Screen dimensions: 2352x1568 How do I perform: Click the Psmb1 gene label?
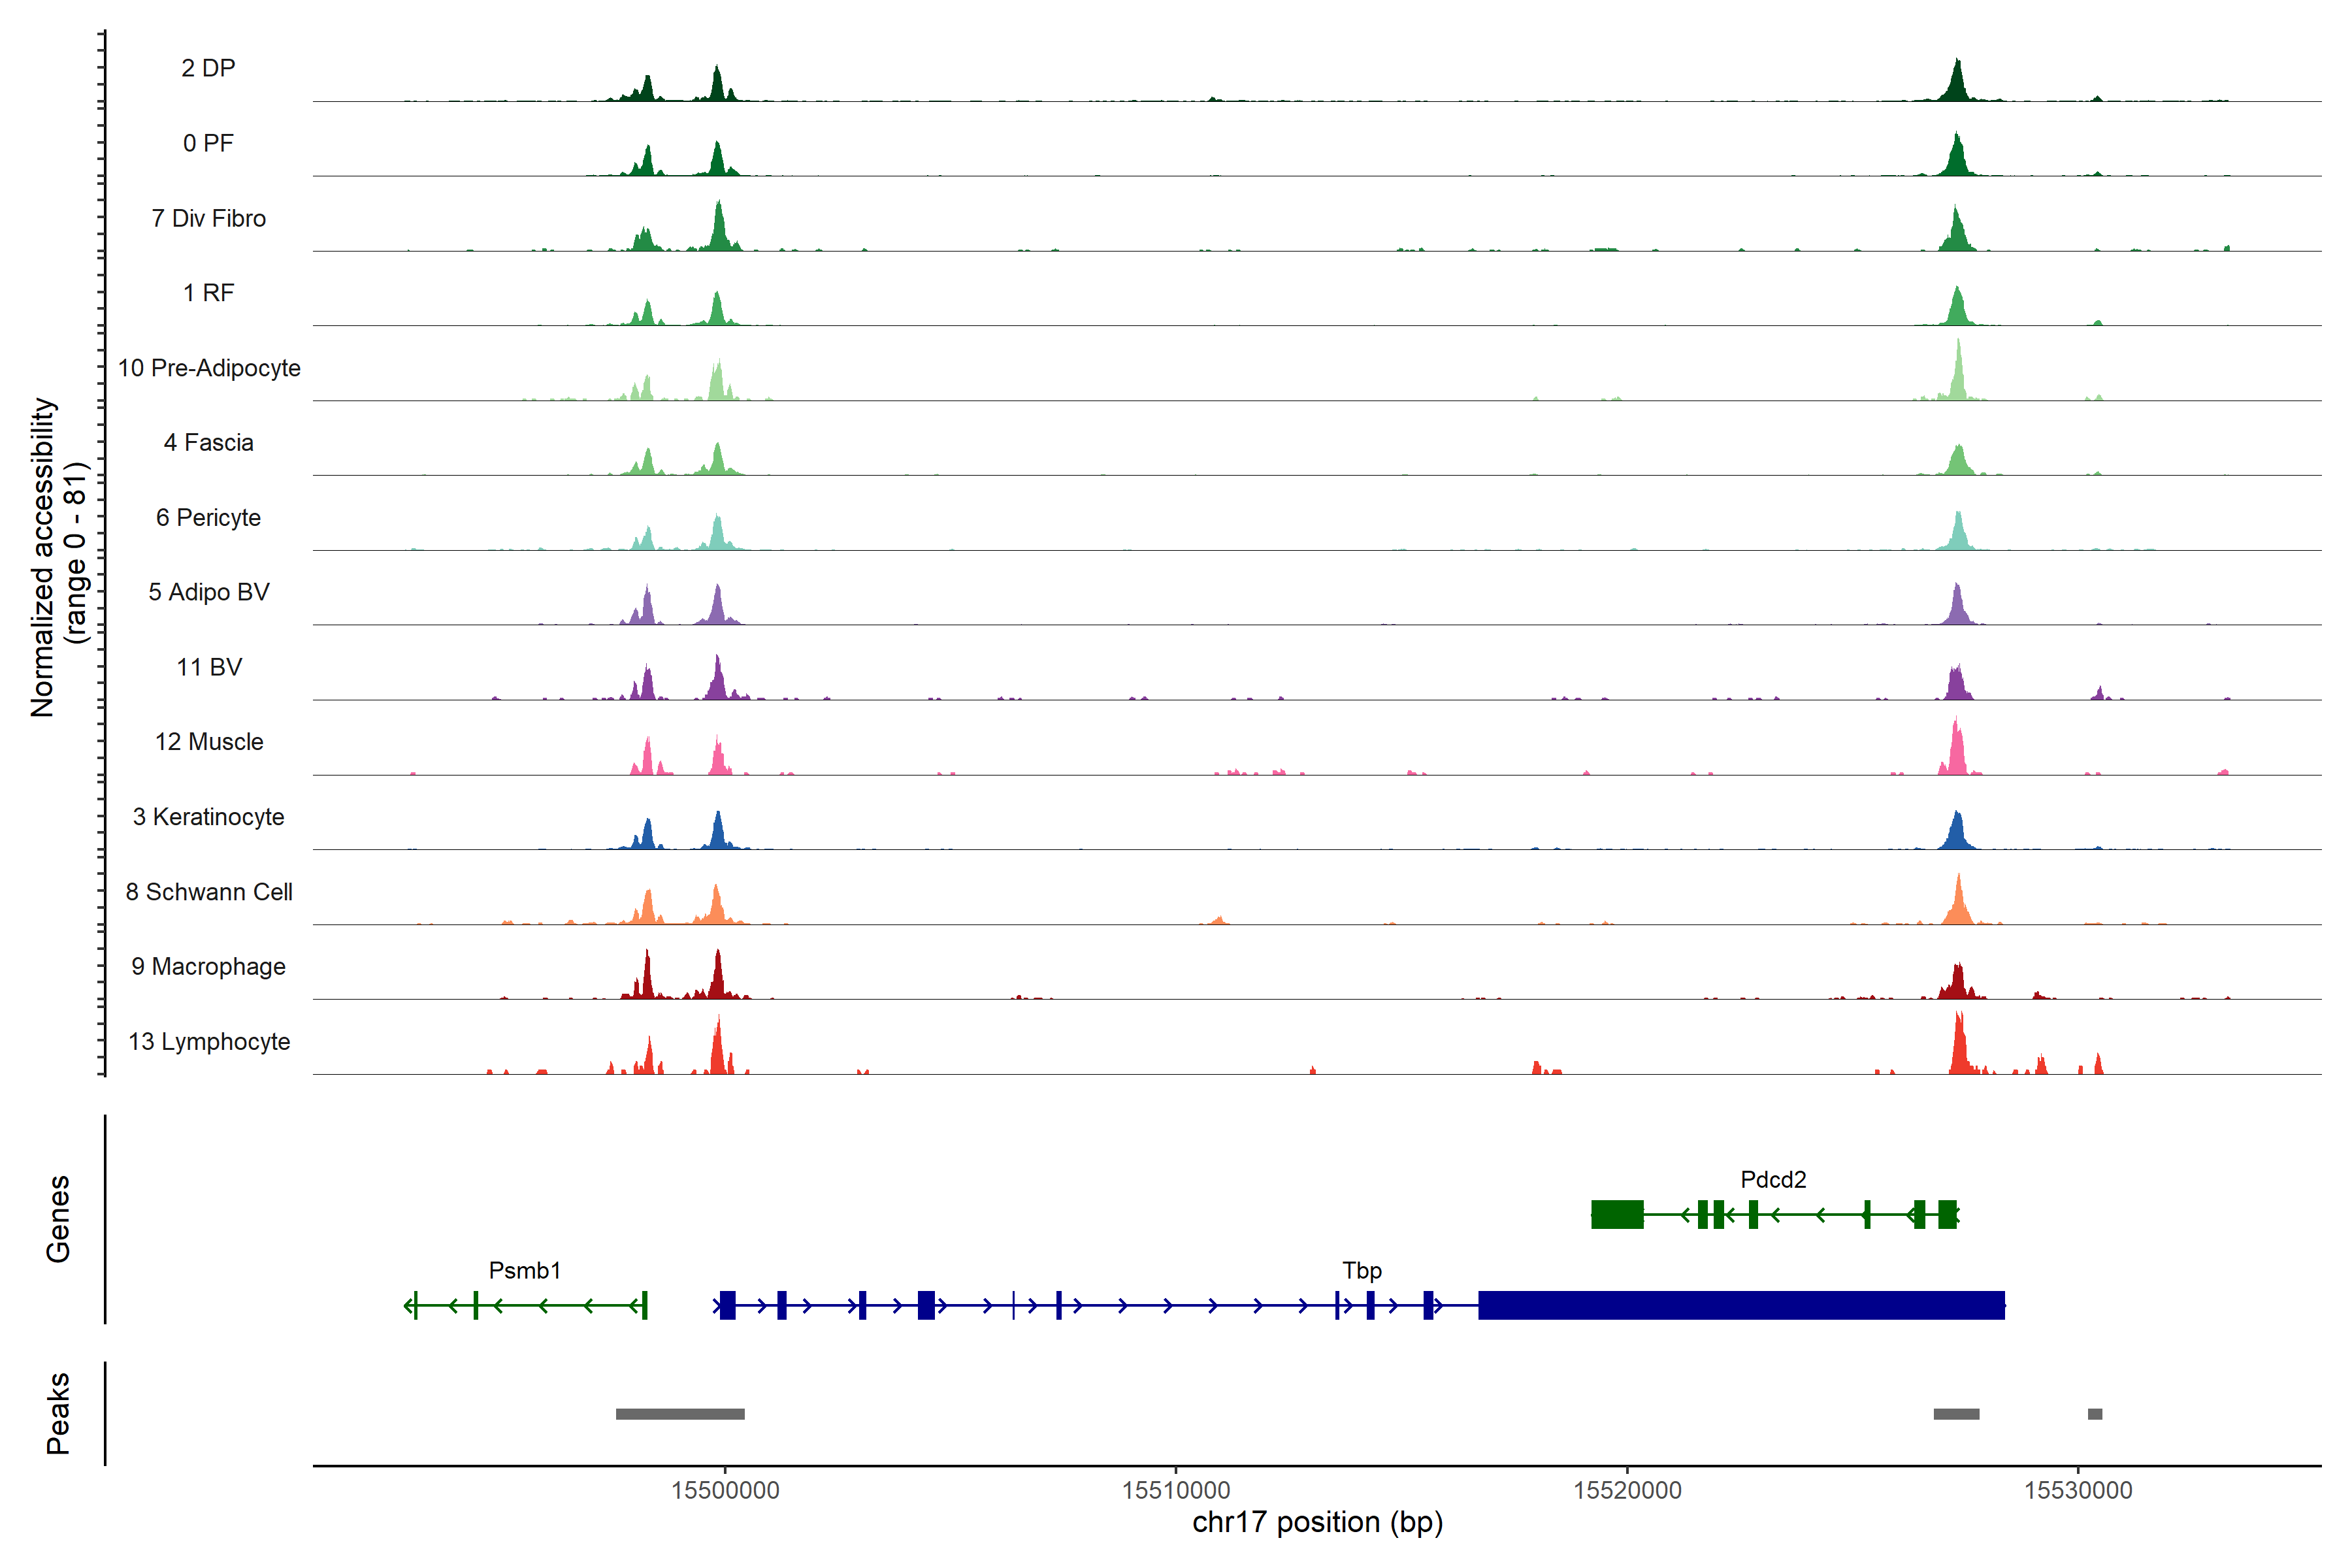coord(524,1270)
